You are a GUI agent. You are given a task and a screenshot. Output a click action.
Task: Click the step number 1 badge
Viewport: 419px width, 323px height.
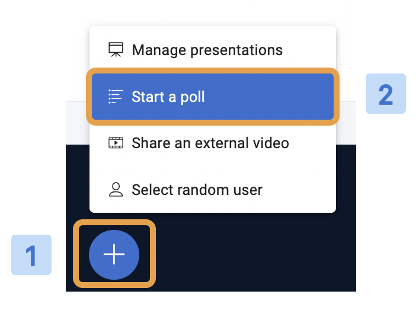tap(31, 255)
